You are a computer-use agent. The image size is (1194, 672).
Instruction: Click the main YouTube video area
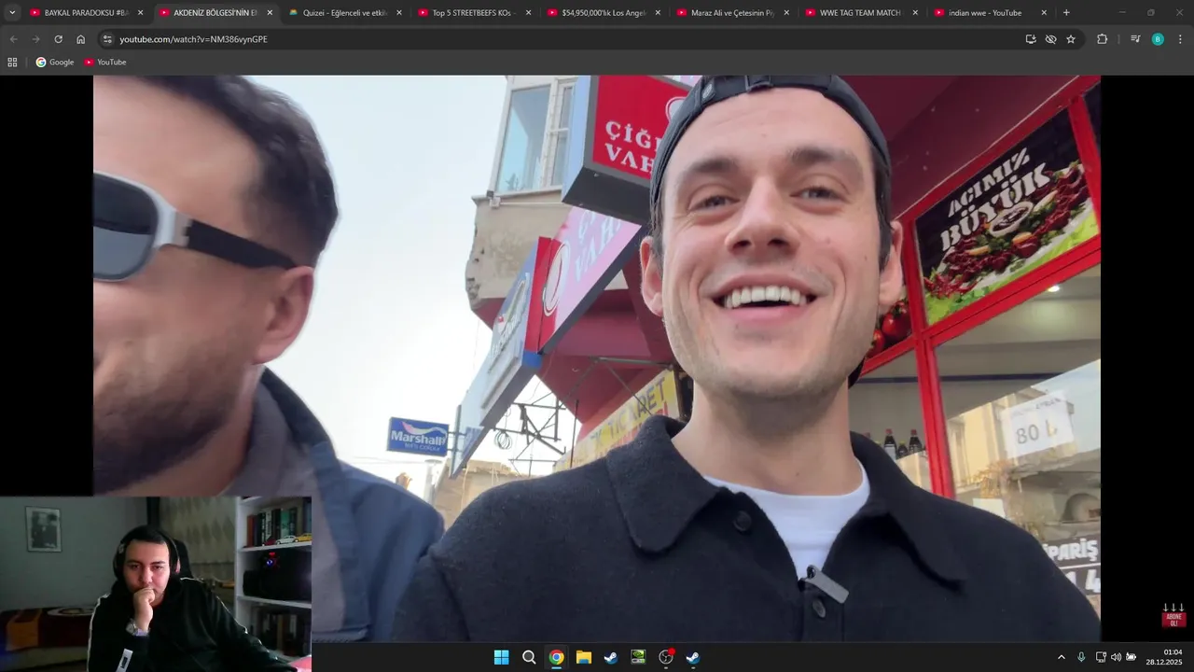[x=597, y=358]
